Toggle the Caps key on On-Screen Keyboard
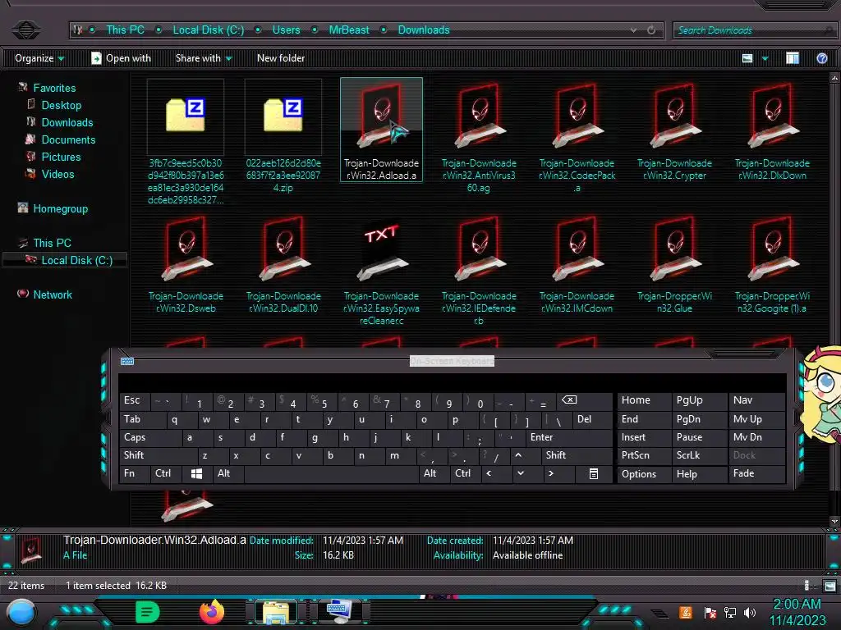 pos(149,437)
